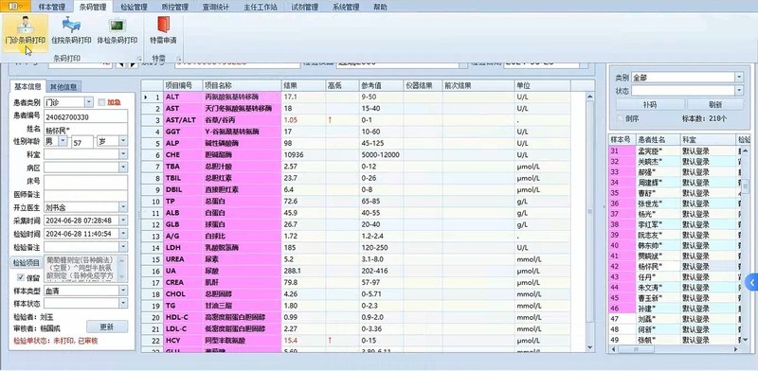Switch to 其他信息 tab

63,87
